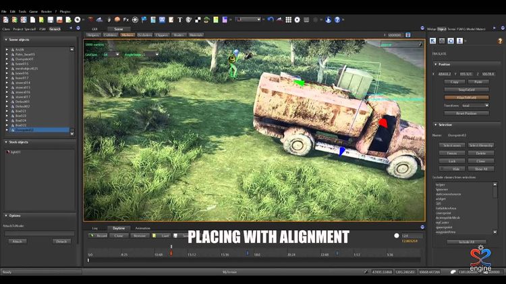Select the arrow pointer icon in right panel
This screenshot has height=284, width=506.
[x=432, y=40]
